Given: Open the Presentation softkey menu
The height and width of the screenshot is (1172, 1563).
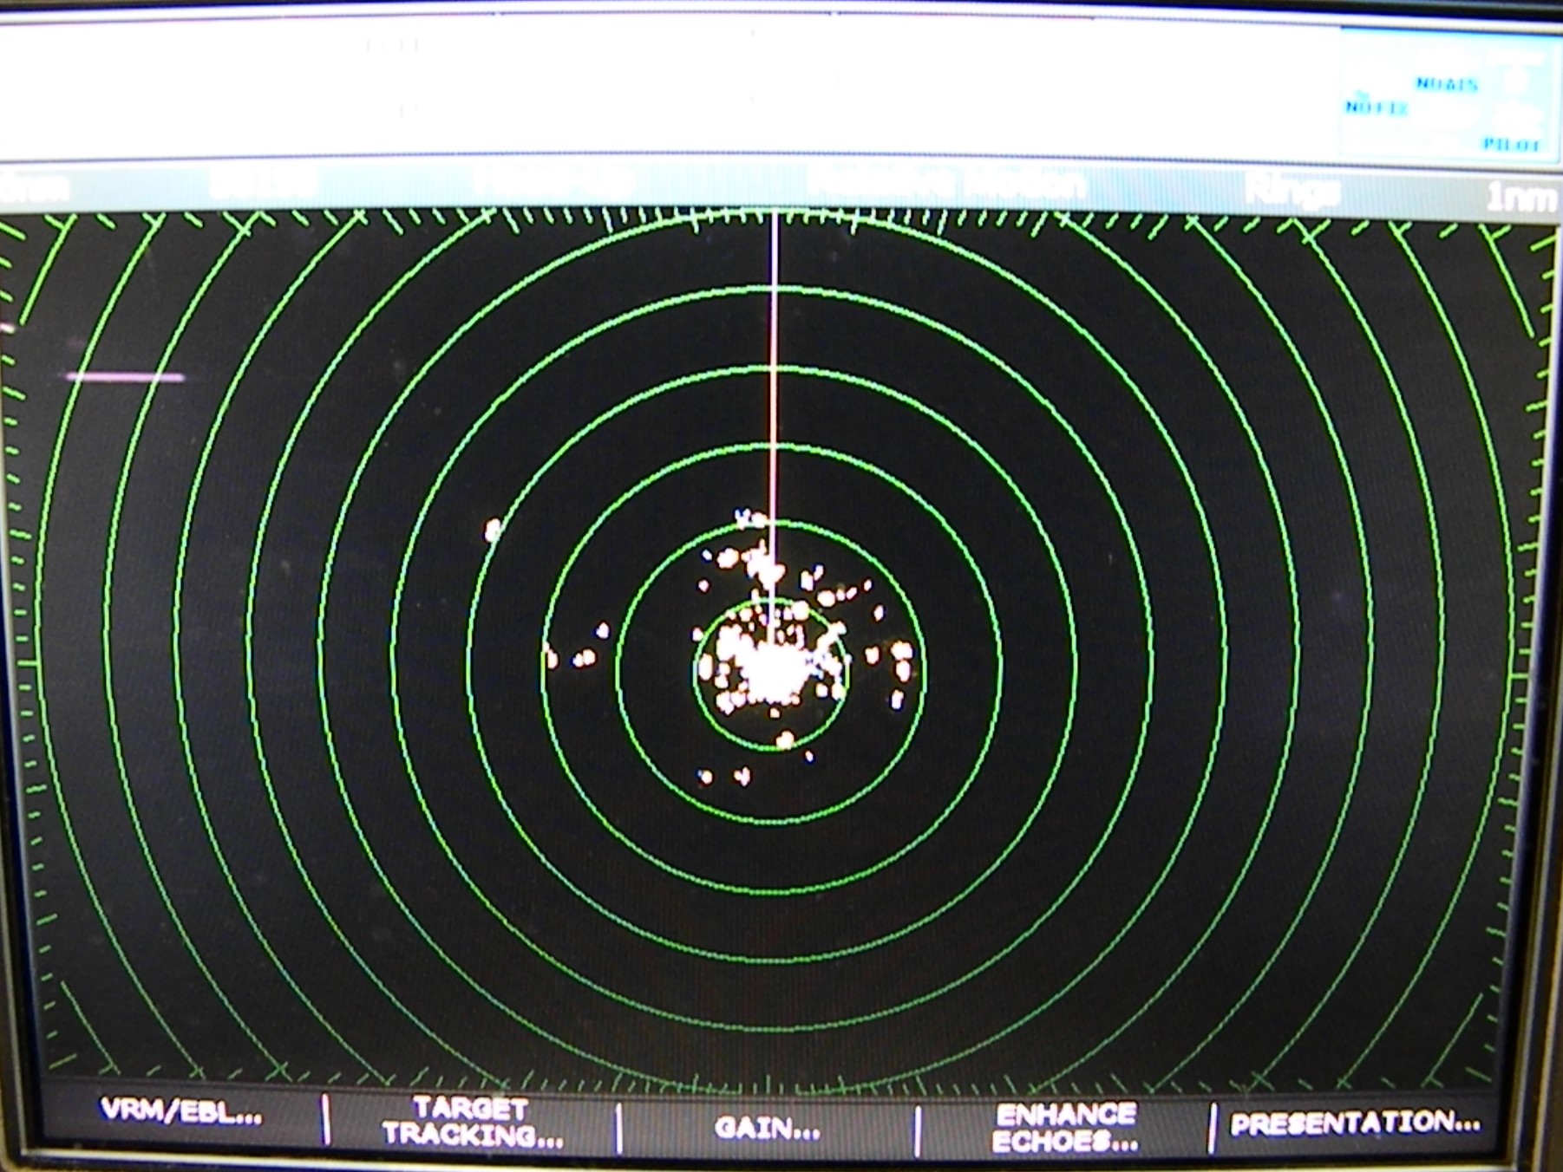Looking at the screenshot, I should point(1355,1123).
